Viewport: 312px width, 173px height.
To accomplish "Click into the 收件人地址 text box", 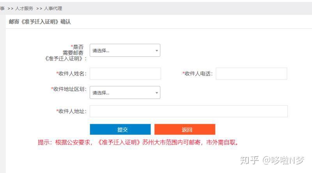I will tap(189, 111).
